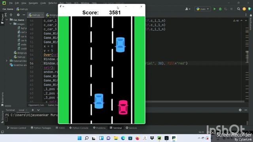Go to next highlighted error arrow
The image size is (253, 142).
[x=246, y=21]
